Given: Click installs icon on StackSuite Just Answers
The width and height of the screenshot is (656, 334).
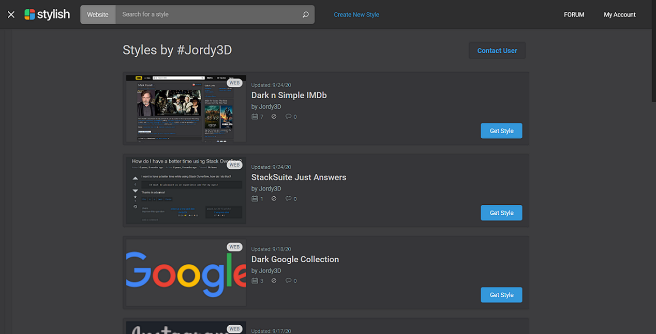Looking at the screenshot, I should [255, 199].
